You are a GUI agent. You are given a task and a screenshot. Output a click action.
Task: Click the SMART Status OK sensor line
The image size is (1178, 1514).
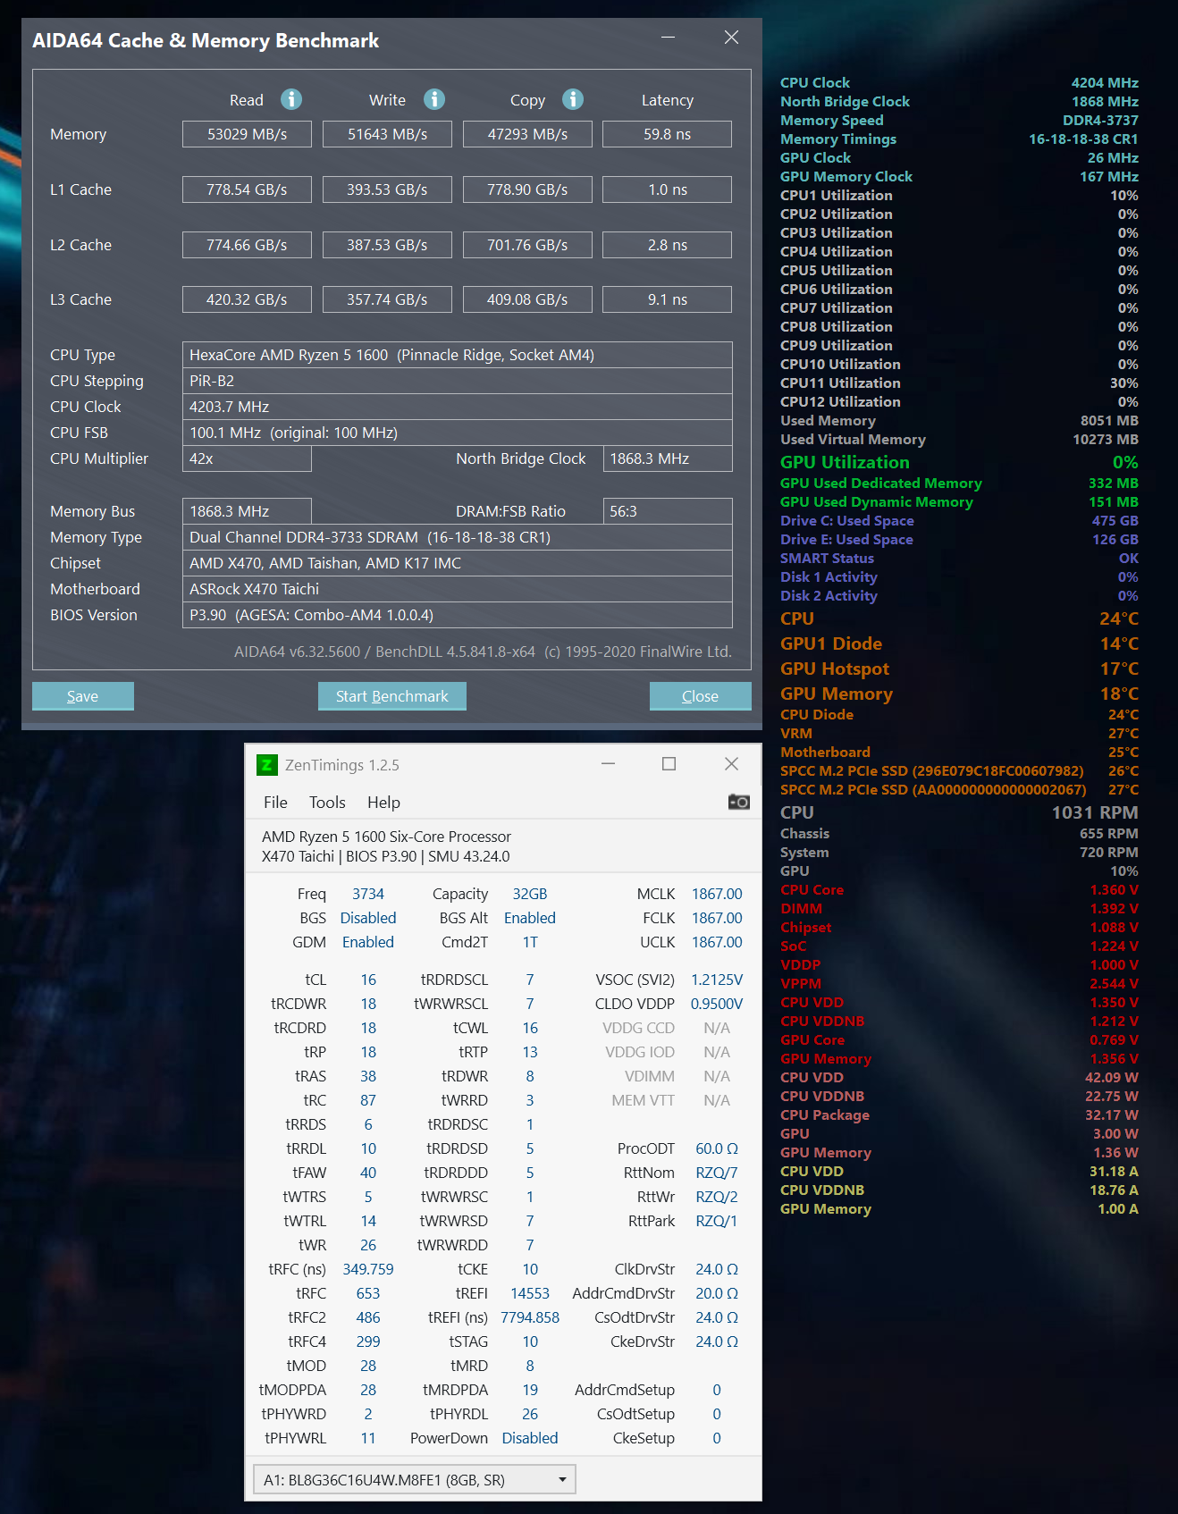tap(959, 558)
